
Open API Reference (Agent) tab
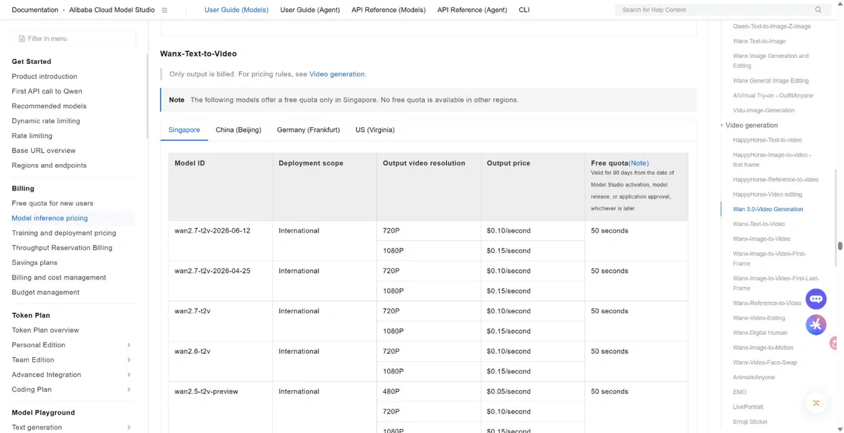tap(472, 10)
